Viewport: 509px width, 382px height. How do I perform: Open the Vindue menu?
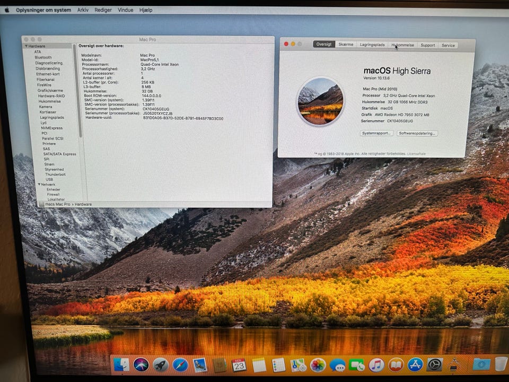tap(126, 10)
